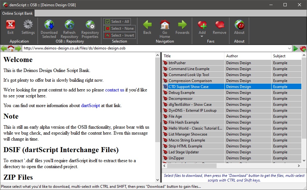Screen dimensions: 307x190
Task: Follow the 'contact us' link
Action: click(115, 90)
